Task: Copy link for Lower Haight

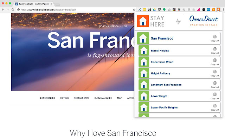Action: (215, 96)
